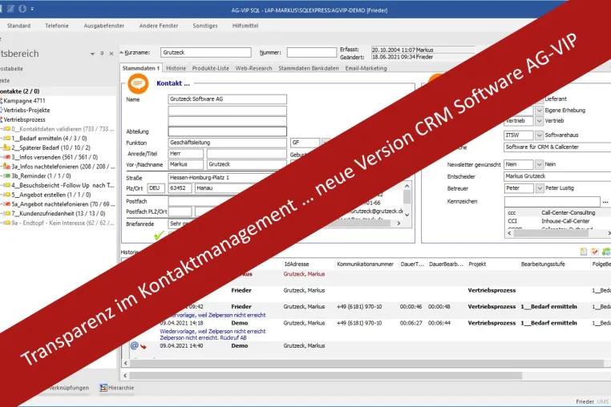Screen dimensions: 611x407
Task: Click the CCI Inhouse-Call-Center Kennzeichen row
Action: pyautogui.click(x=558, y=221)
